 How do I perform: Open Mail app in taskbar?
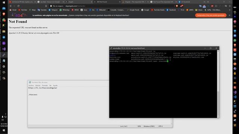tap(4, 8)
